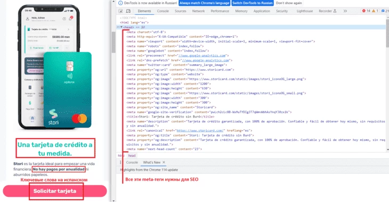Select the og:image:height content 630 line

(168, 88)
